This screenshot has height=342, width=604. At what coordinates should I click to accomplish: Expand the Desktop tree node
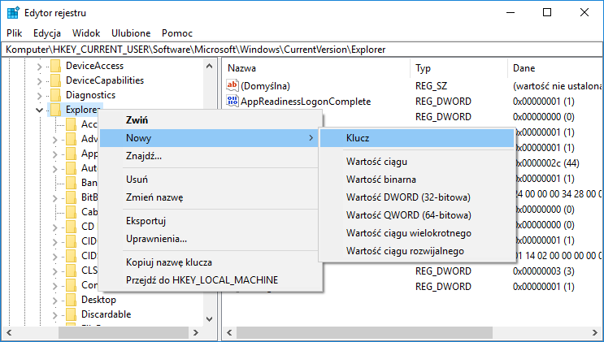point(54,301)
